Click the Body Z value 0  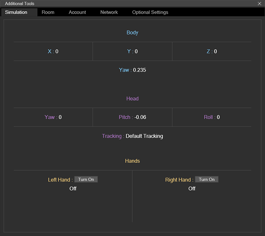[x=216, y=52]
